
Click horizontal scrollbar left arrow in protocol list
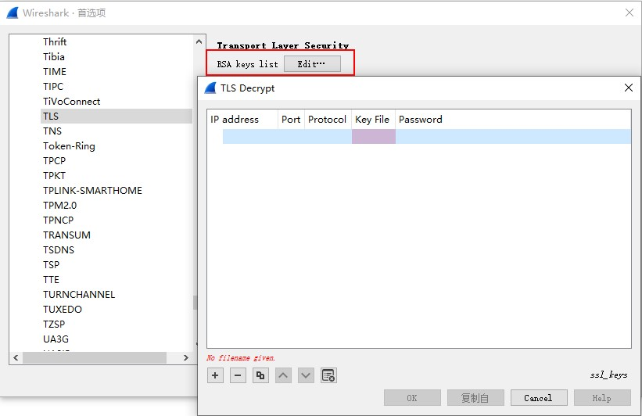(x=16, y=357)
